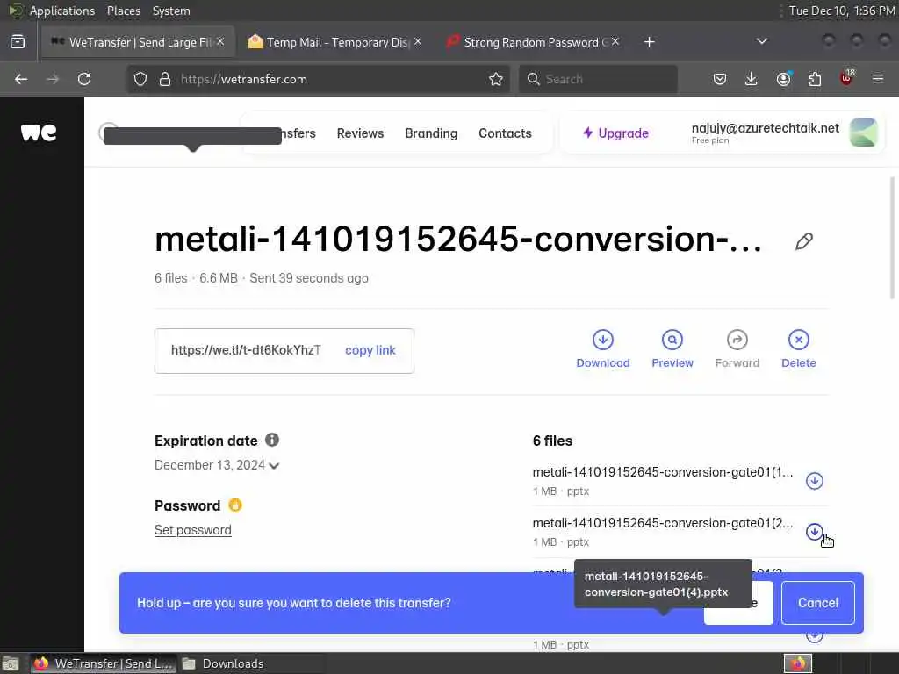Open Expiration date info icon

(x=272, y=441)
